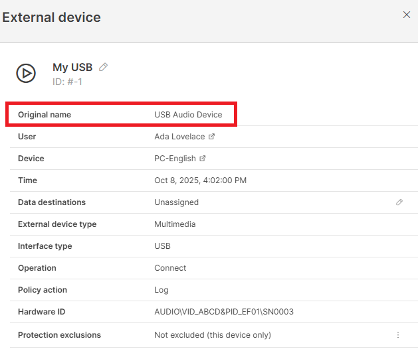Open the PC-English device link
The width and height of the screenshot is (418, 351).
pyautogui.click(x=175, y=159)
